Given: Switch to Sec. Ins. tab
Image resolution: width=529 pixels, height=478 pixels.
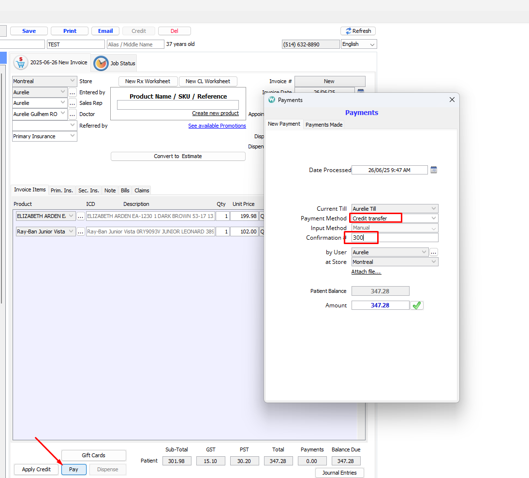Looking at the screenshot, I should point(88,190).
